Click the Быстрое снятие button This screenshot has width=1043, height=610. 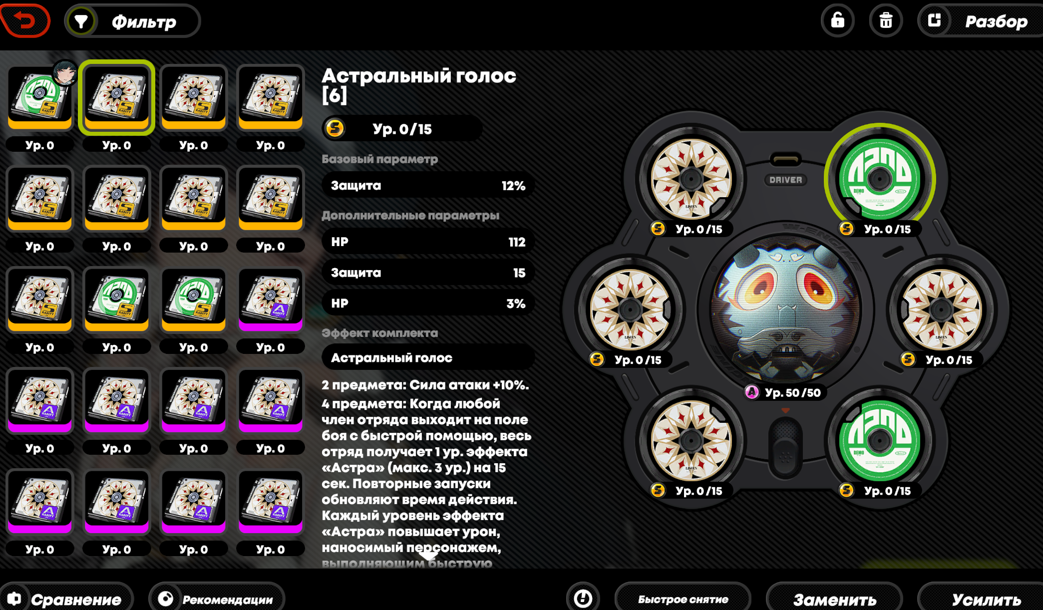pyautogui.click(x=683, y=599)
